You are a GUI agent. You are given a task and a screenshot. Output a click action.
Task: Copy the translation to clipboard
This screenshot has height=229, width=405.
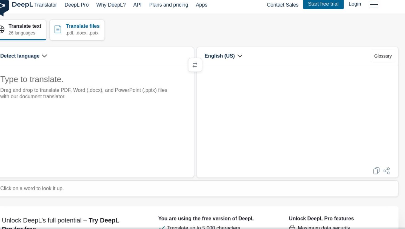376,171
